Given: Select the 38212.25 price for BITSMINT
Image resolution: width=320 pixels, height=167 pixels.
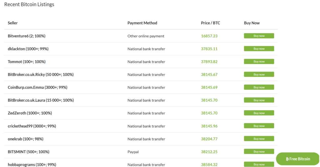Looking at the screenshot, I should tap(209, 152).
